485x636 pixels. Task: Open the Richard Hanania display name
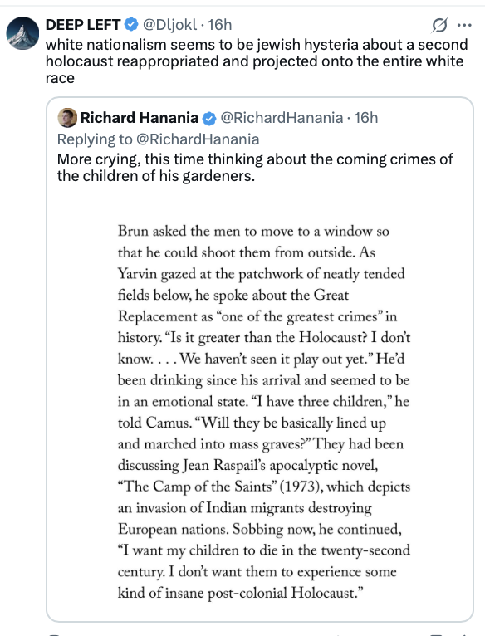pos(140,118)
